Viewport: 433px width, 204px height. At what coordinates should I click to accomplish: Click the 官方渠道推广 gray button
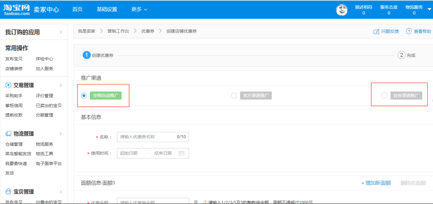tap(256, 95)
